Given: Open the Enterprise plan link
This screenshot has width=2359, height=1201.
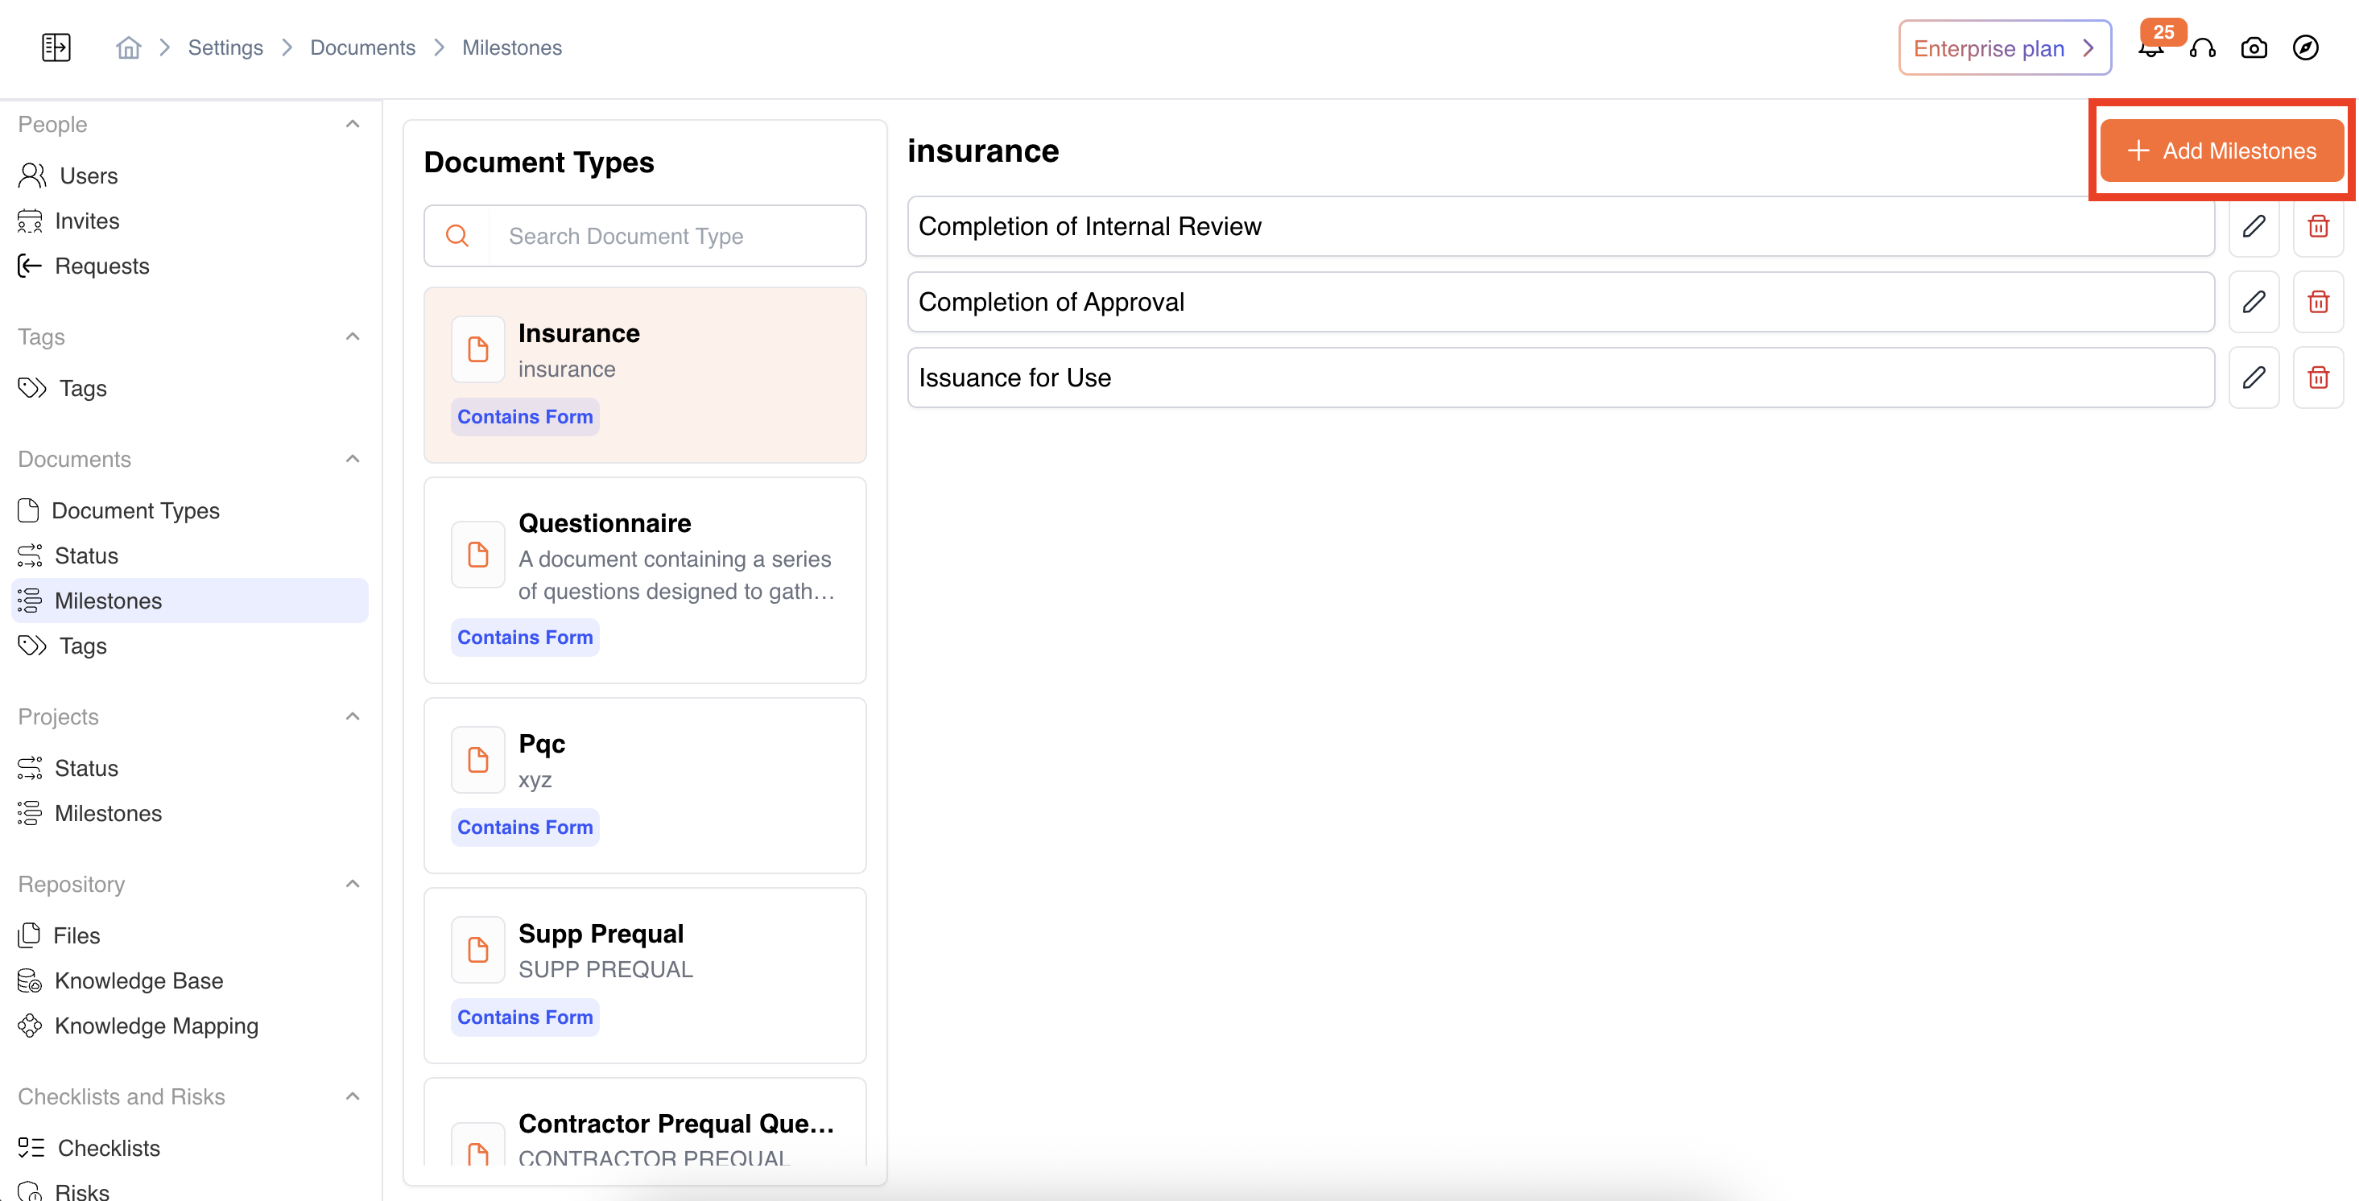Looking at the screenshot, I should coord(2004,47).
